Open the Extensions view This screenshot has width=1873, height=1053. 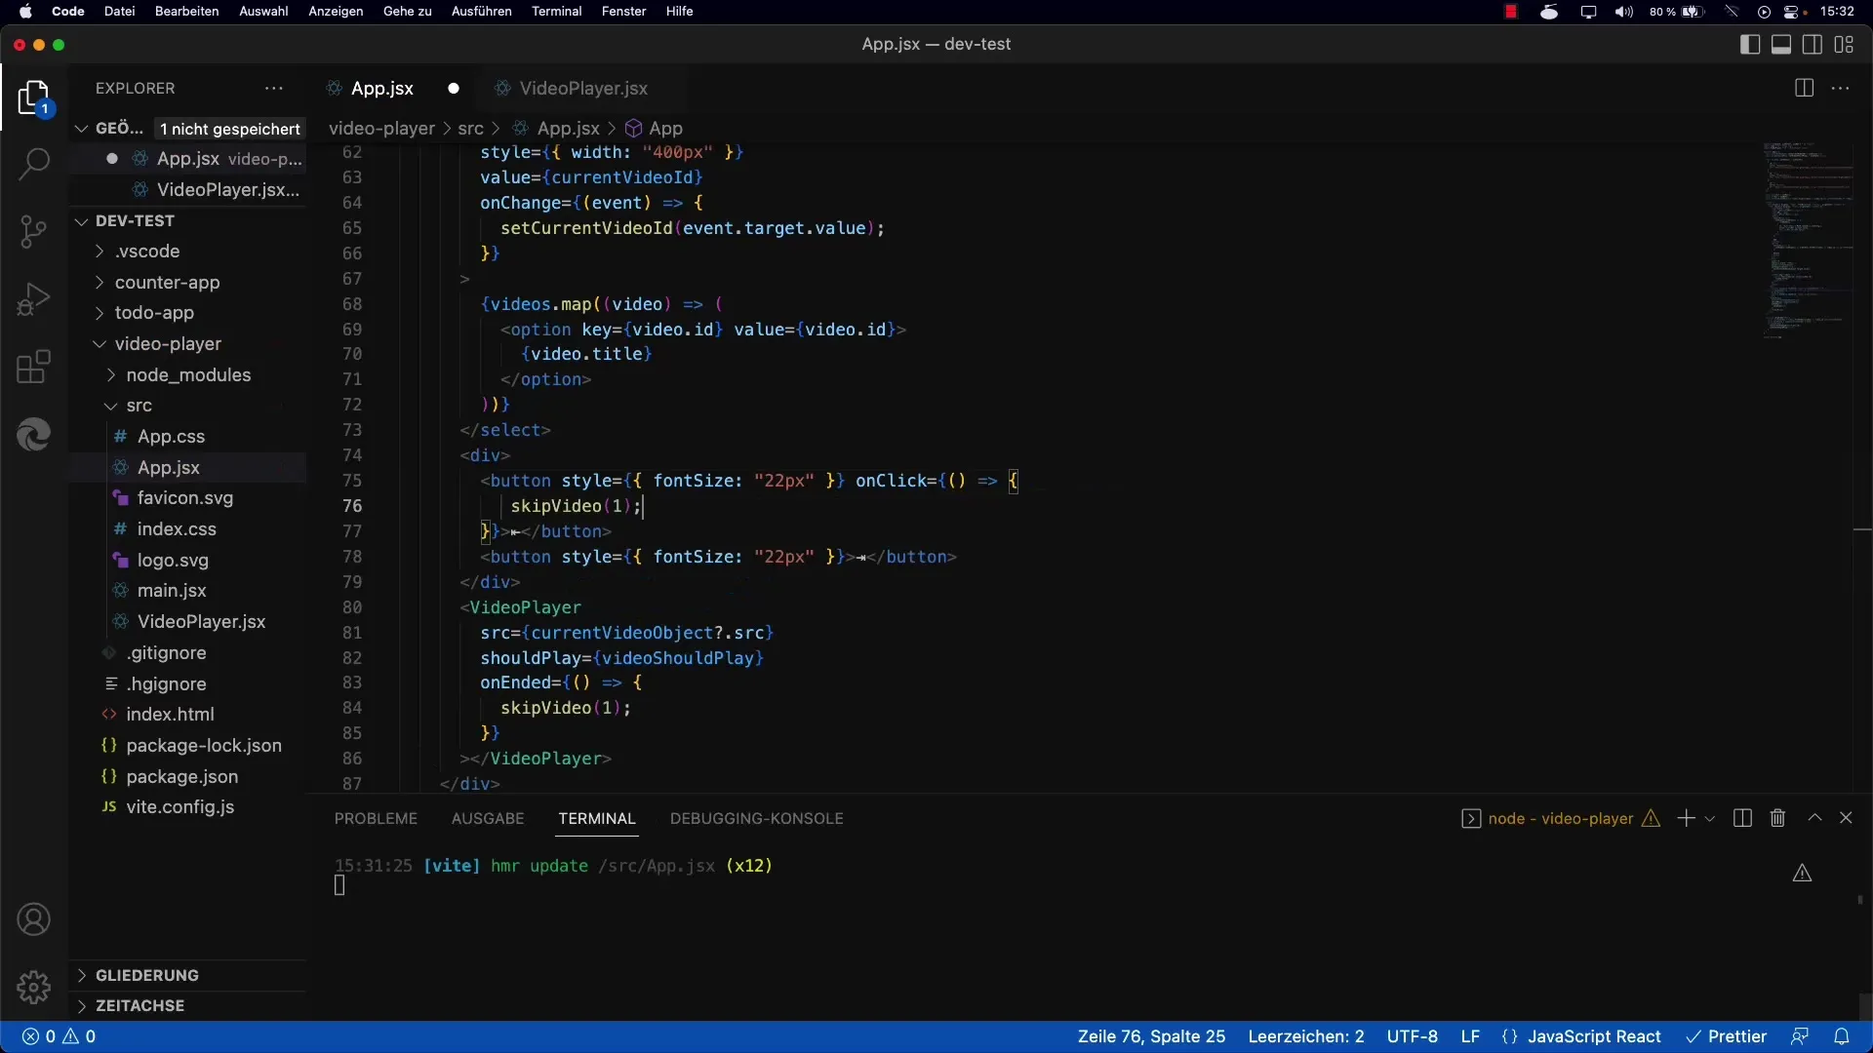click(x=34, y=368)
